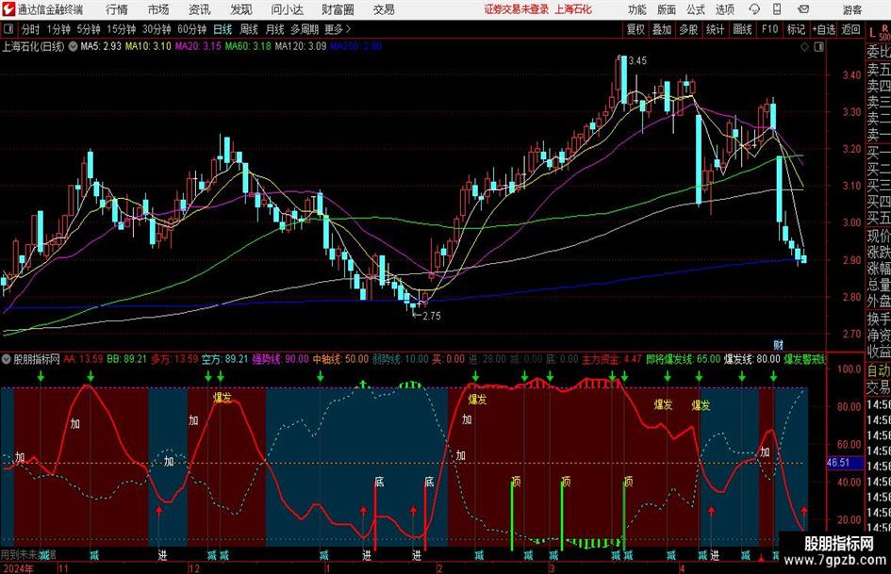Image resolution: width=891 pixels, height=574 pixels.
Task: Open the 功能 menu
Action: coord(637,9)
